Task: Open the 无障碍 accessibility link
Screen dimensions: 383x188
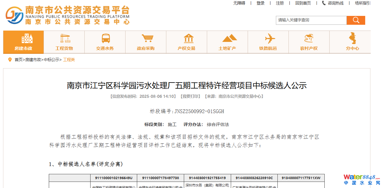Action: pos(239,3)
